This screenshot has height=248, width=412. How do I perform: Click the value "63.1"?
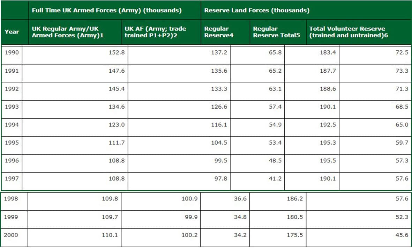275,89
